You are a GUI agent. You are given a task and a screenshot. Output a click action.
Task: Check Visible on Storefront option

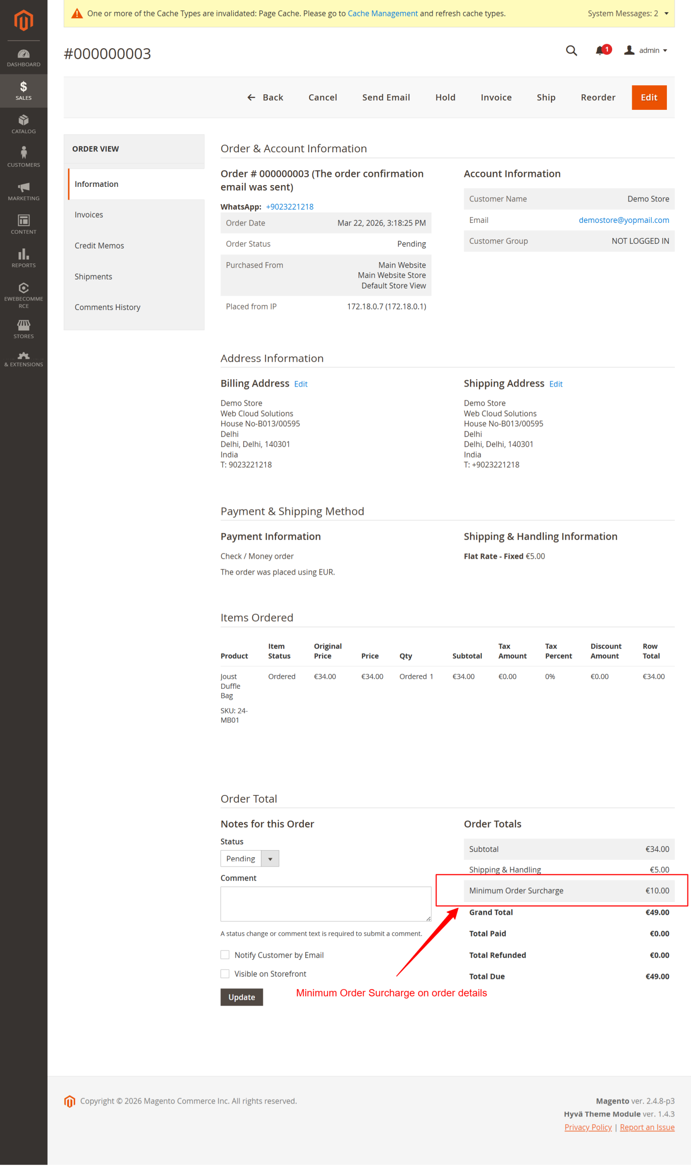[225, 973]
